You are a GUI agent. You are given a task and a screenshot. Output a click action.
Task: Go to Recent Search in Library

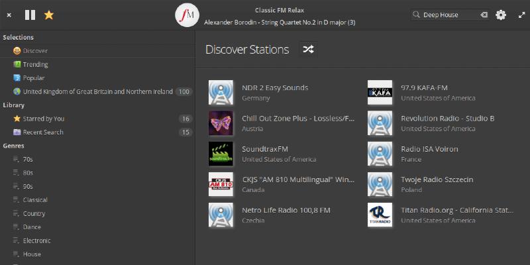[x=43, y=132]
